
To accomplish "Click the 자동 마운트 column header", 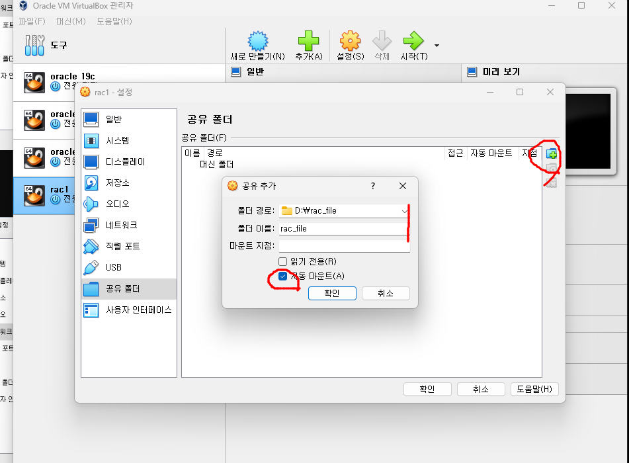I will (491, 153).
